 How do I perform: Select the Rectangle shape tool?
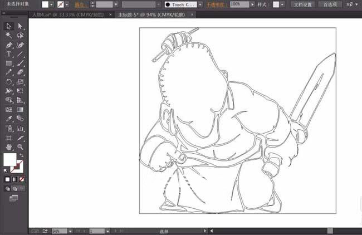click(9, 63)
